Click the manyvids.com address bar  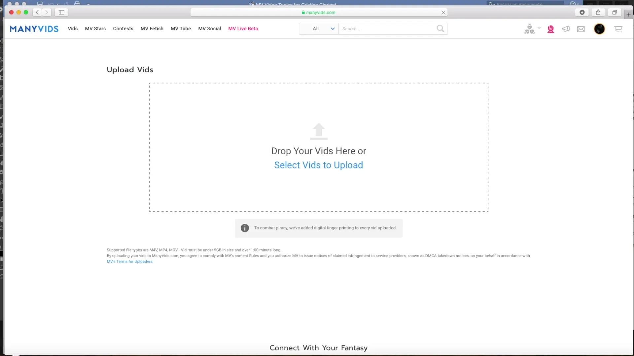pos(319,13)
